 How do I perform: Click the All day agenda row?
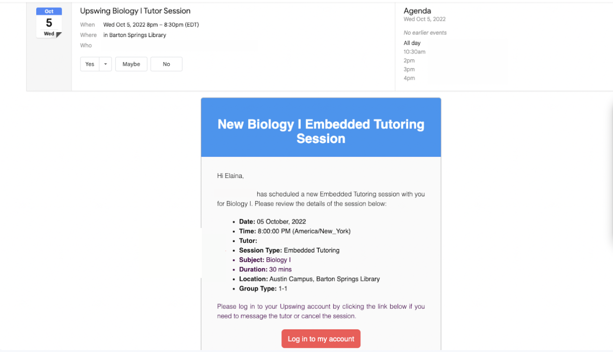point(412,43)
